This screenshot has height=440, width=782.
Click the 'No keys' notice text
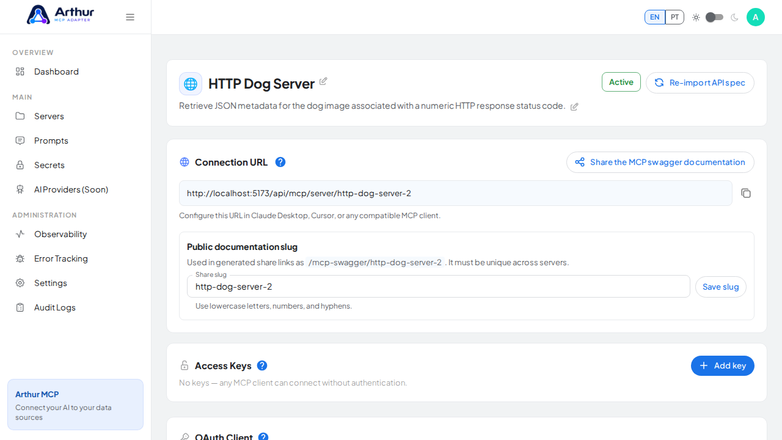tap(293, 383)
